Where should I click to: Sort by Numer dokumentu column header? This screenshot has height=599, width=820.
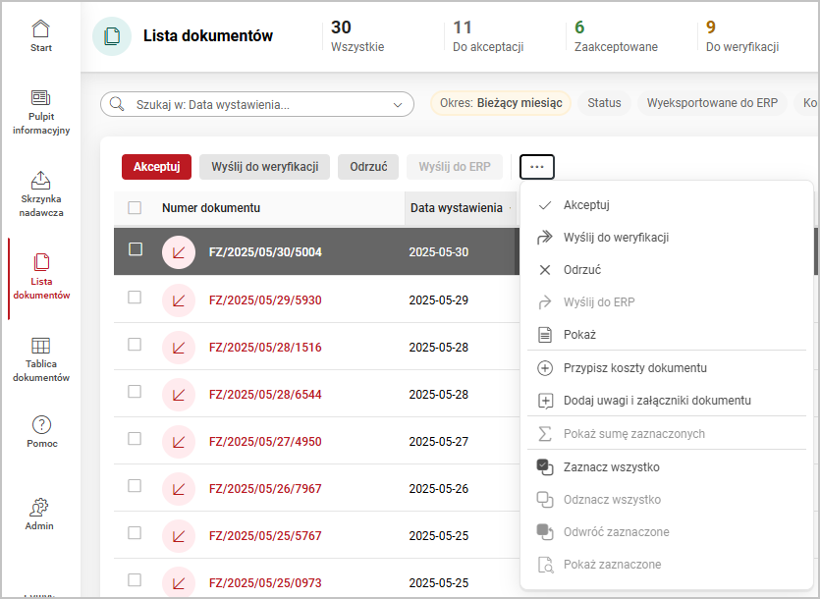click(x=211, y=208)
